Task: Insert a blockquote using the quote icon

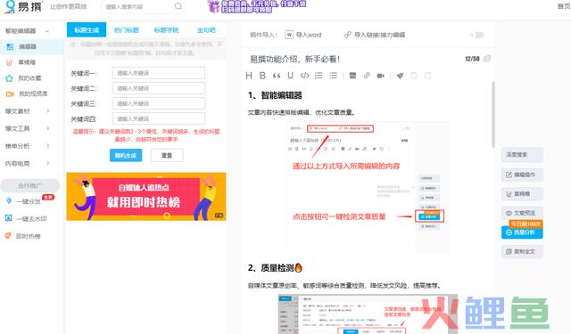Action: (277, 75)
